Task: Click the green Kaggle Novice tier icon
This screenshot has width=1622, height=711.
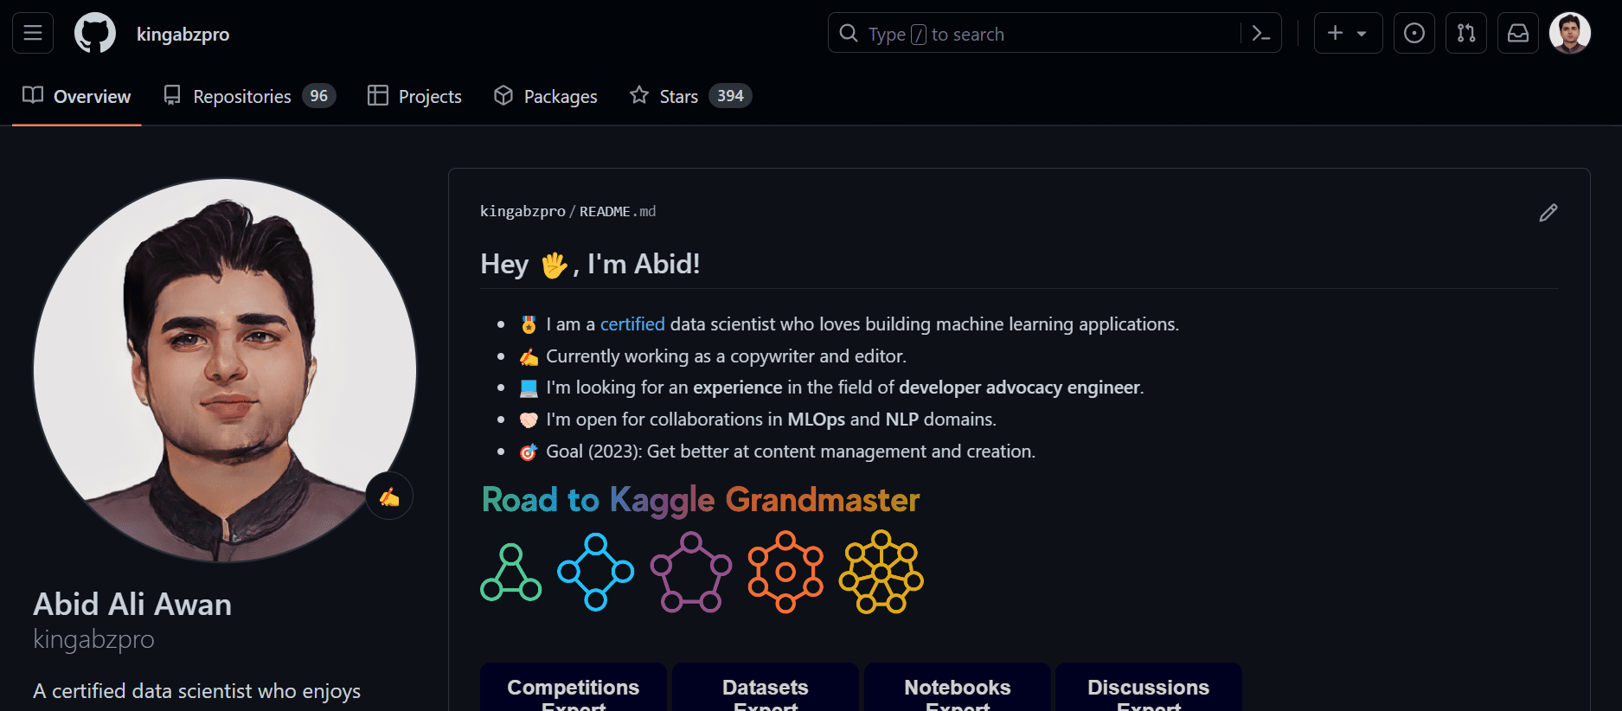Action: (x=511, y=572)
